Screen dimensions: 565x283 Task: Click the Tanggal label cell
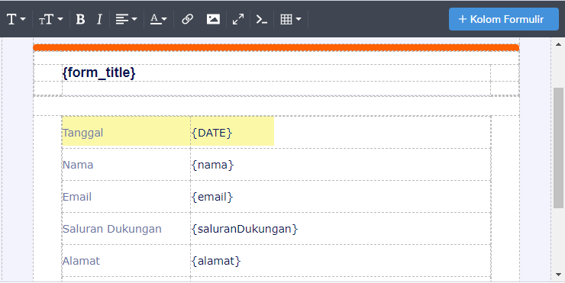tap(126, 133)
